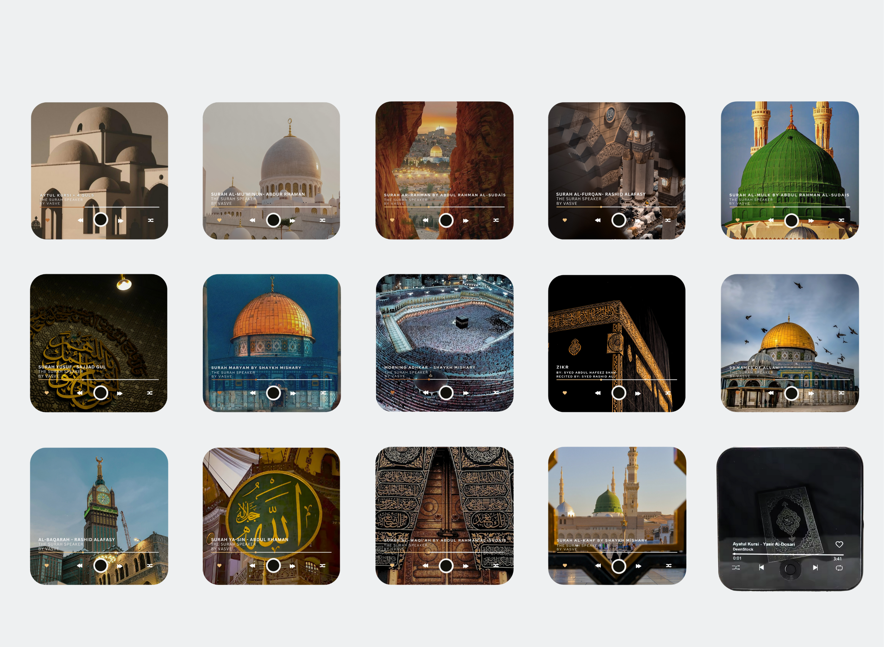The width and height of the screenshot is (884, 647).
Task: Go to previous track on Yasir Al-Dosari player
Action: pyautogui.click(x=761, y=568)
